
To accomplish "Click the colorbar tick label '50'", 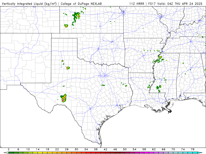I will (x=125, y=149).
